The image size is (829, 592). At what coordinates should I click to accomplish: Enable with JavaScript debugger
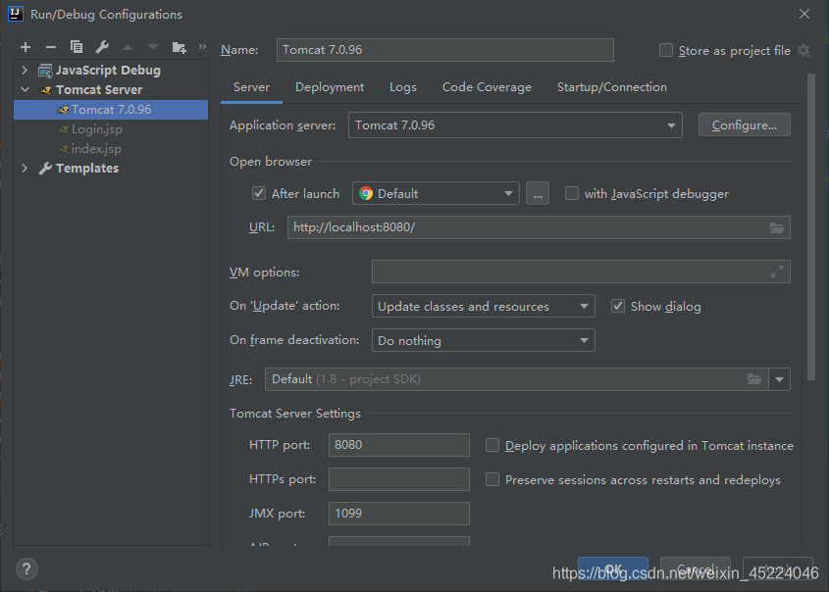click(572, 194)
